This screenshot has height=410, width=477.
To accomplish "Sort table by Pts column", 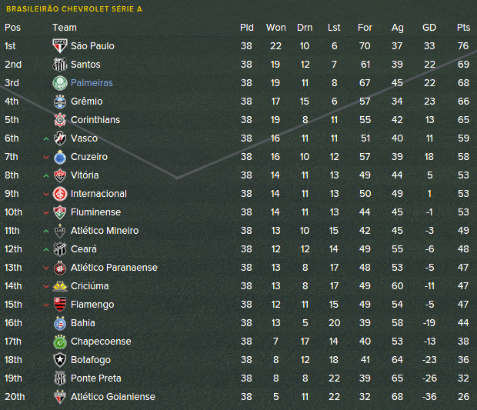I will tap(463, 28).
